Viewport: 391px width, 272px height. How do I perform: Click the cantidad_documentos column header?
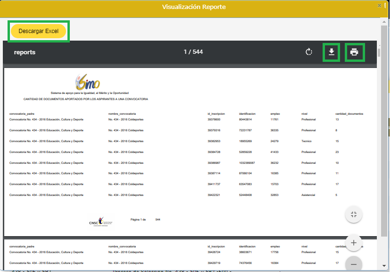pos(349,114)
